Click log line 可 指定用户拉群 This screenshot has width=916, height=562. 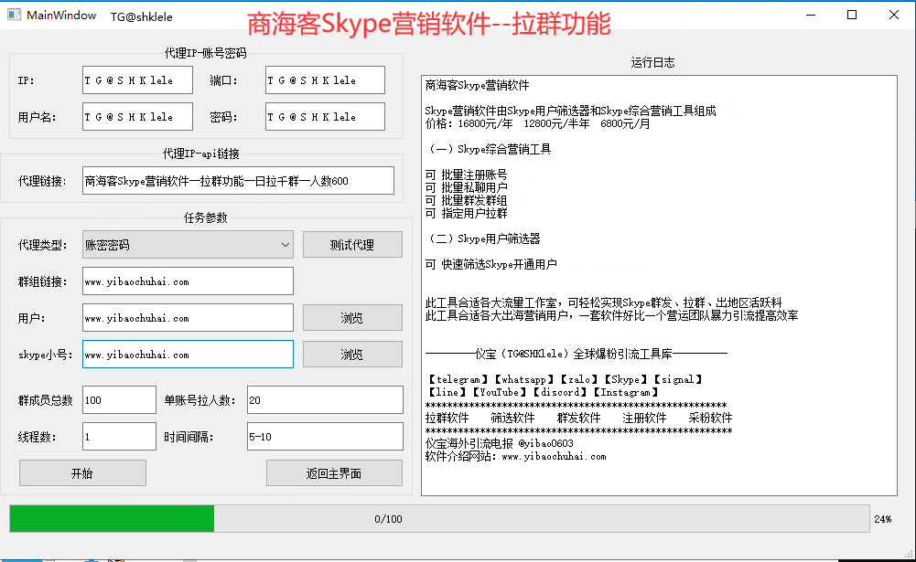[x=466, y=213]
